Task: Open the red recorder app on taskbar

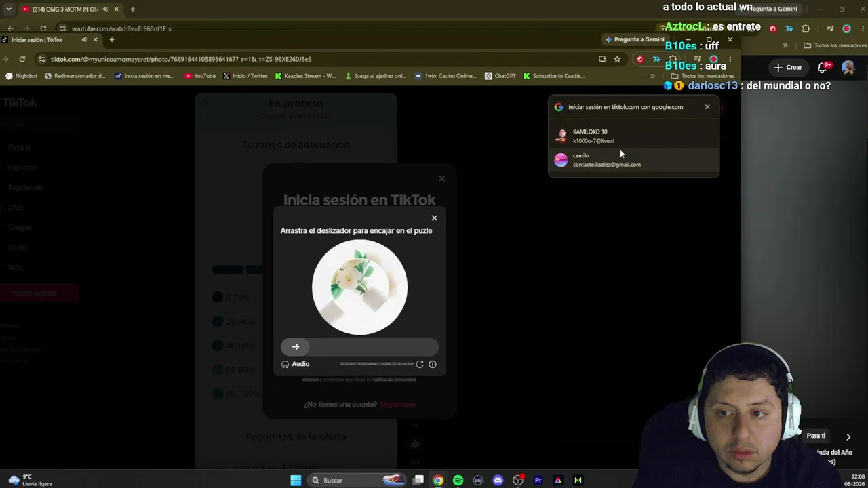Action: (x=518, y=481)
